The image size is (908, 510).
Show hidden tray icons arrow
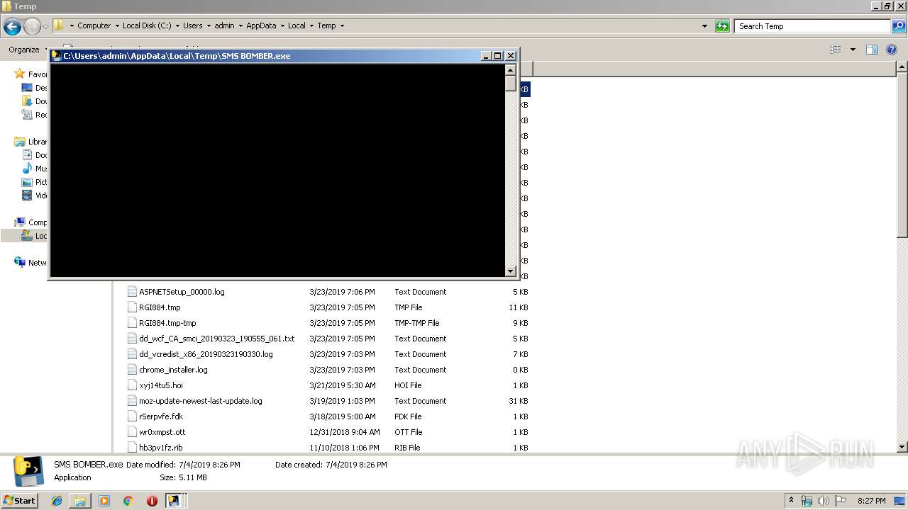[x=791, y=501]
